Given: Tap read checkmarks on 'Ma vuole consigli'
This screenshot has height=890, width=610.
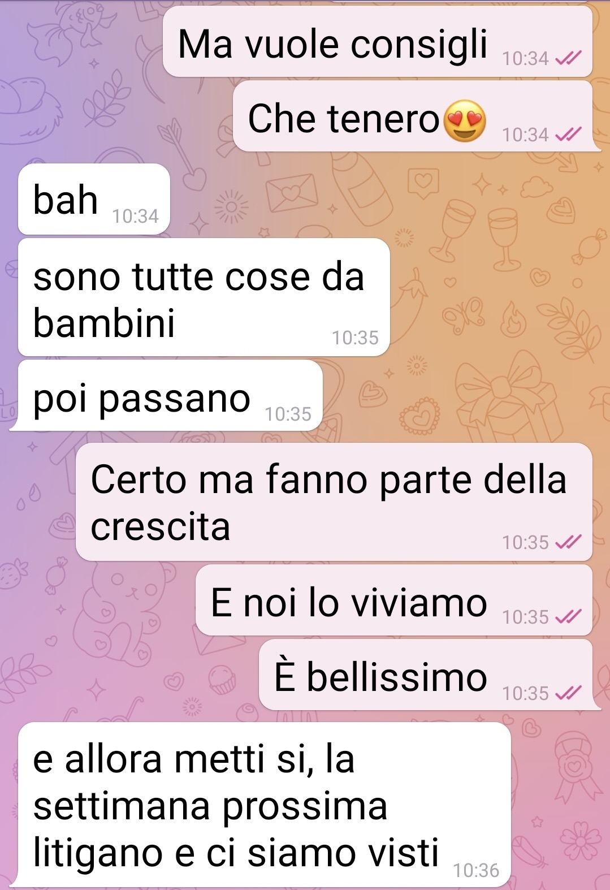Looking at the screenshot, I should [568, 58].
